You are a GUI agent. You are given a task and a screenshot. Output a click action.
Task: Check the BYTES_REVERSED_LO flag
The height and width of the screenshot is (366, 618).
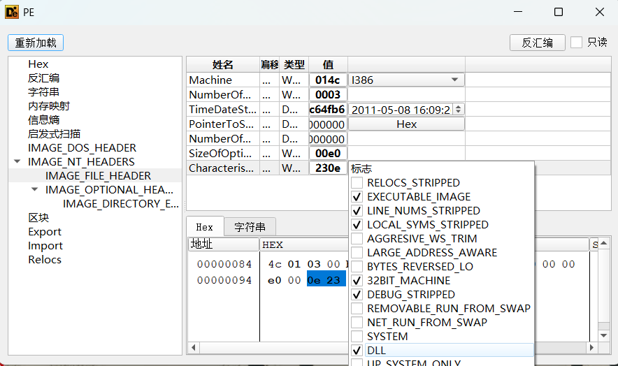357,267
